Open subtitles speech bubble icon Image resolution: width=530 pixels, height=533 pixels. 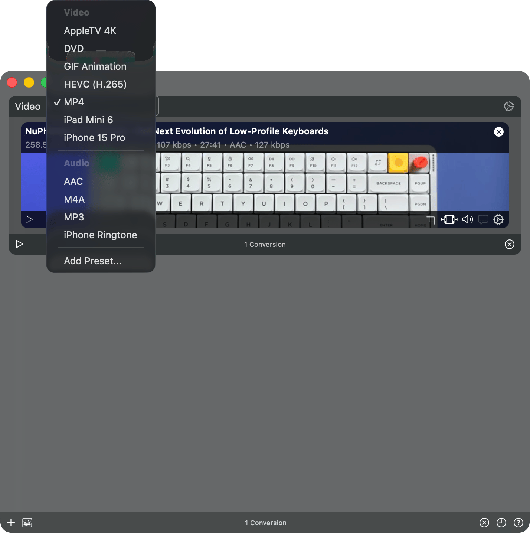pyautogui.click(x=483, y=219)
